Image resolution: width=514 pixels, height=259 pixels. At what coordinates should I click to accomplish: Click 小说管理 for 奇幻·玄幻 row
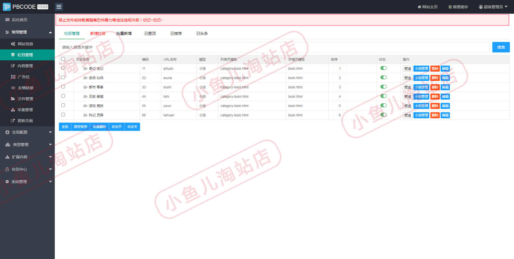click(x=421, y=69)
